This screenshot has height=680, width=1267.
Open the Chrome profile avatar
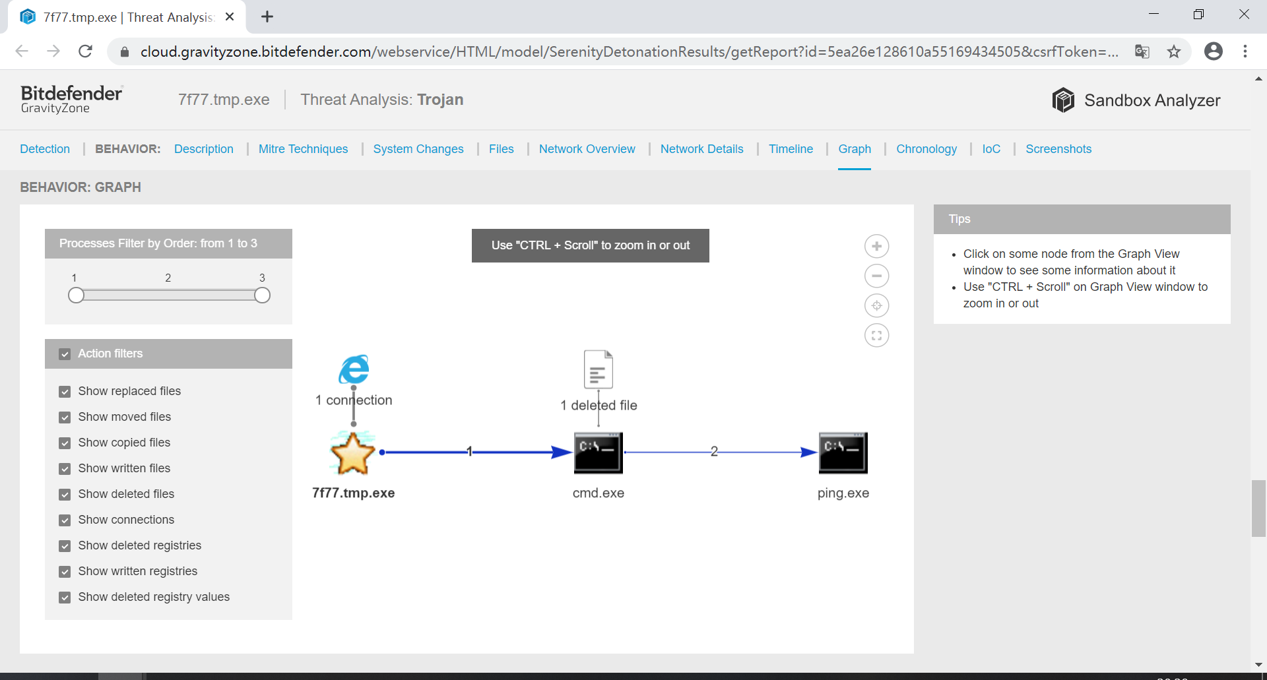1214,51
